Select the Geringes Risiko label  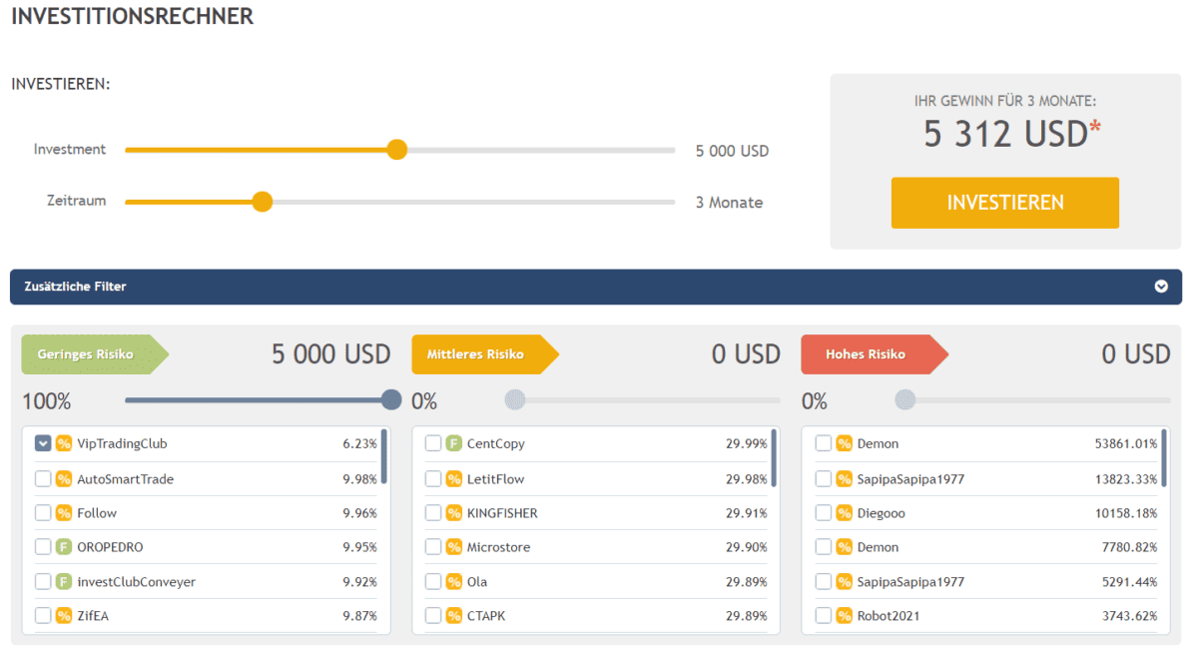[x=85, y=354]
